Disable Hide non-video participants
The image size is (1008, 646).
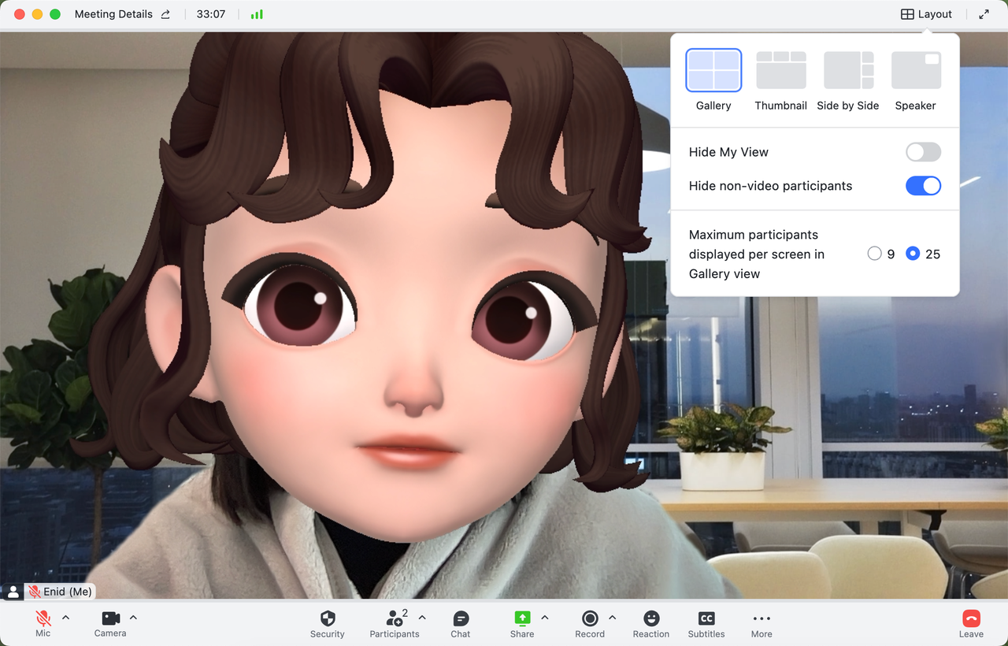[x=922, y=186]
